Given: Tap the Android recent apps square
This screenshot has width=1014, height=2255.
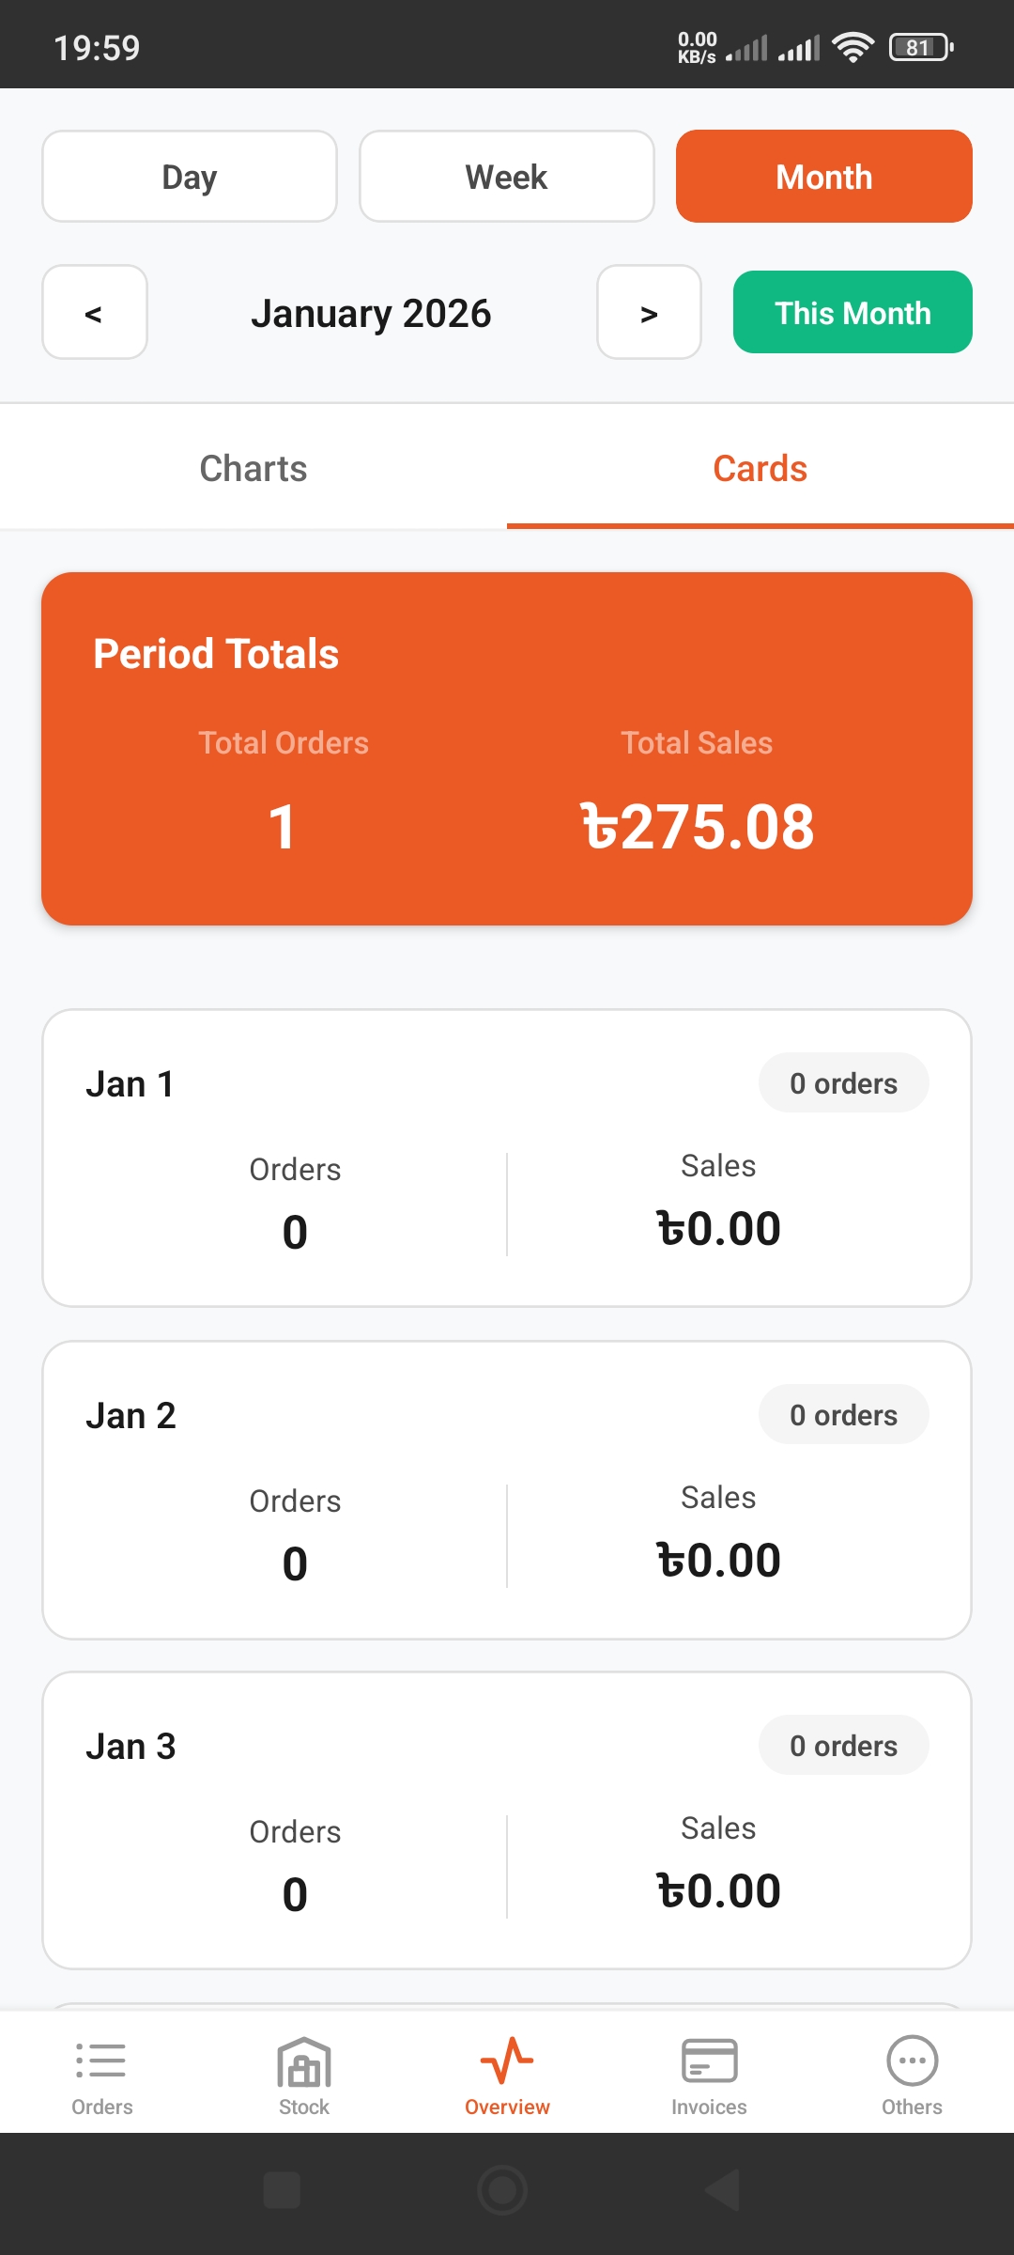Looking at the screenshot, I should (283, 2191).
